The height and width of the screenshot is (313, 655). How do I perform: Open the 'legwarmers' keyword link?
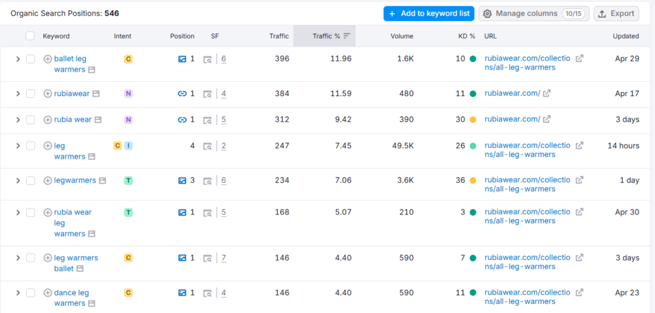(75, 181)
